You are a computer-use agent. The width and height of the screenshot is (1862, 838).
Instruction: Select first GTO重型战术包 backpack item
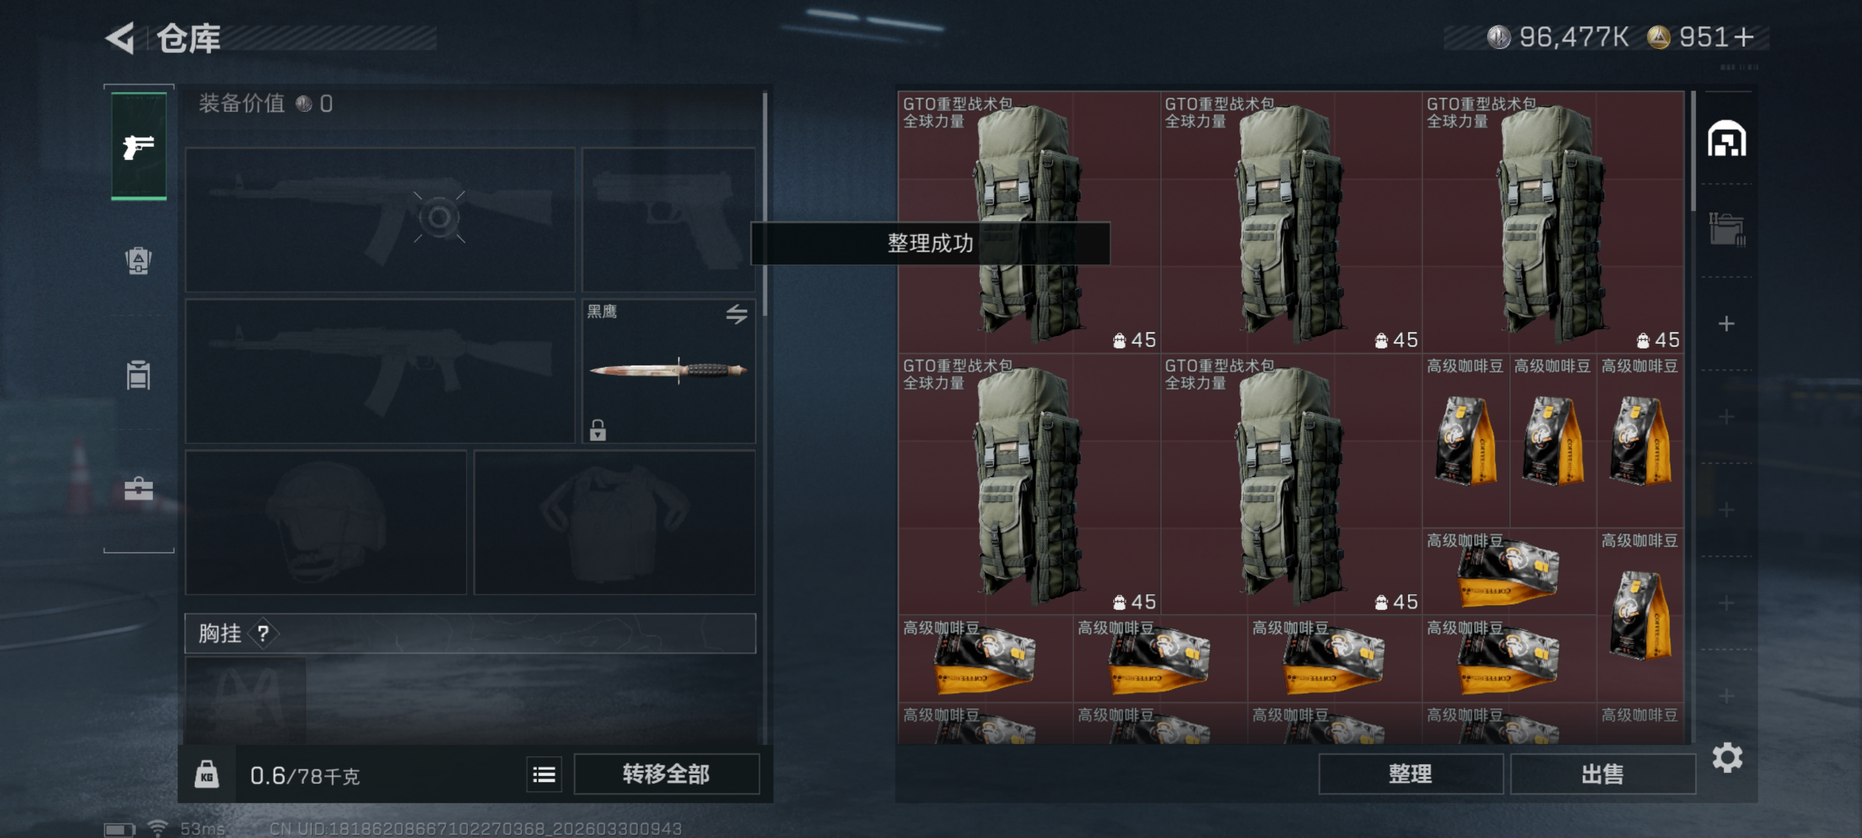pos(1029,222)
